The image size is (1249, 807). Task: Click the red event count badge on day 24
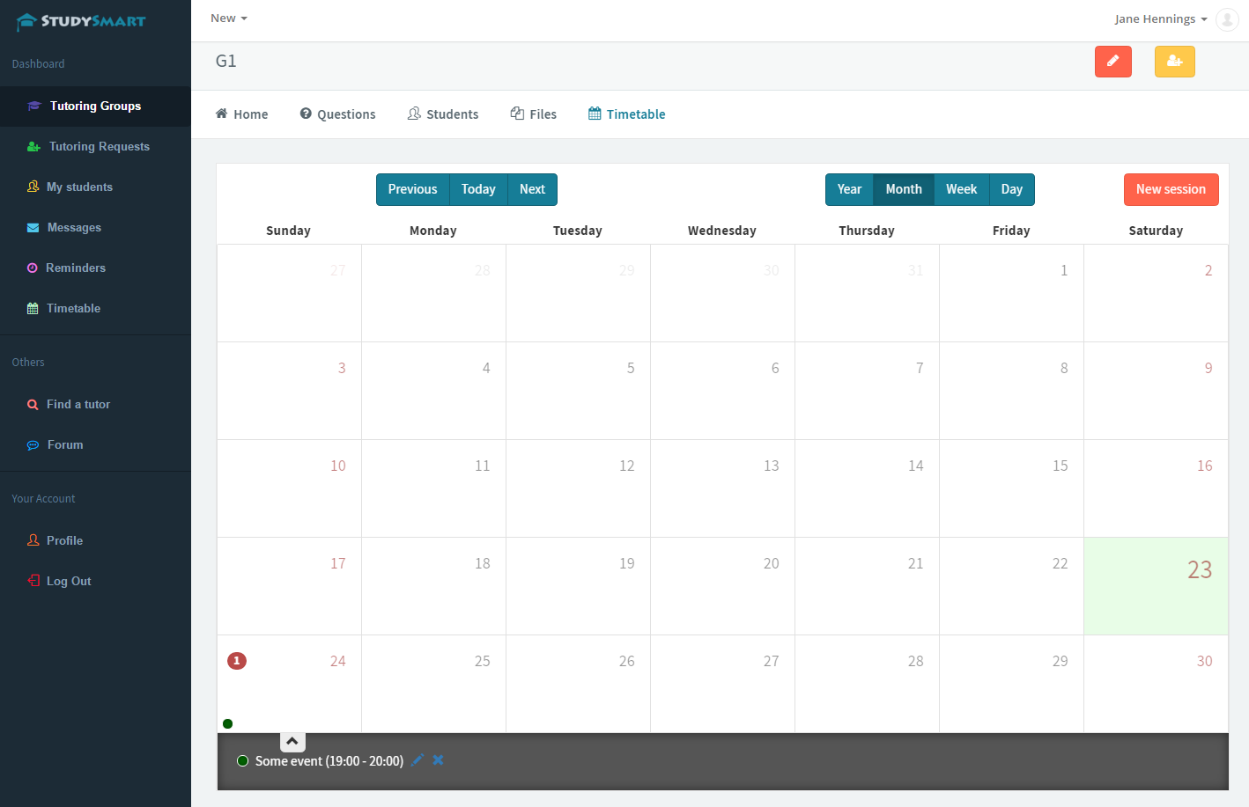click(x=236, y=660)
